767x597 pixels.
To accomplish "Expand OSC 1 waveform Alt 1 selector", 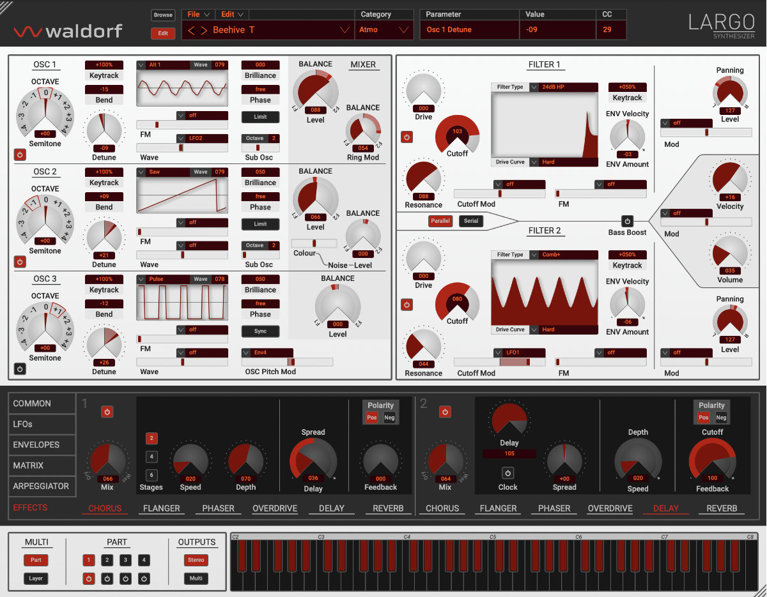I will (x=163, y=65).
